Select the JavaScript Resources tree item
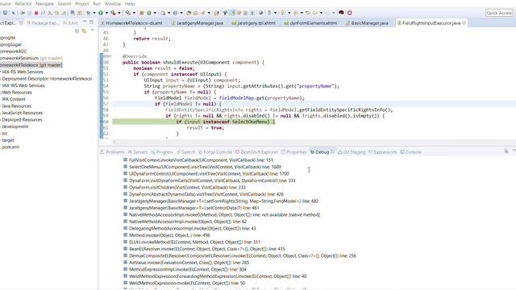The width and height of the screenshot is (516, 290). 22,113
